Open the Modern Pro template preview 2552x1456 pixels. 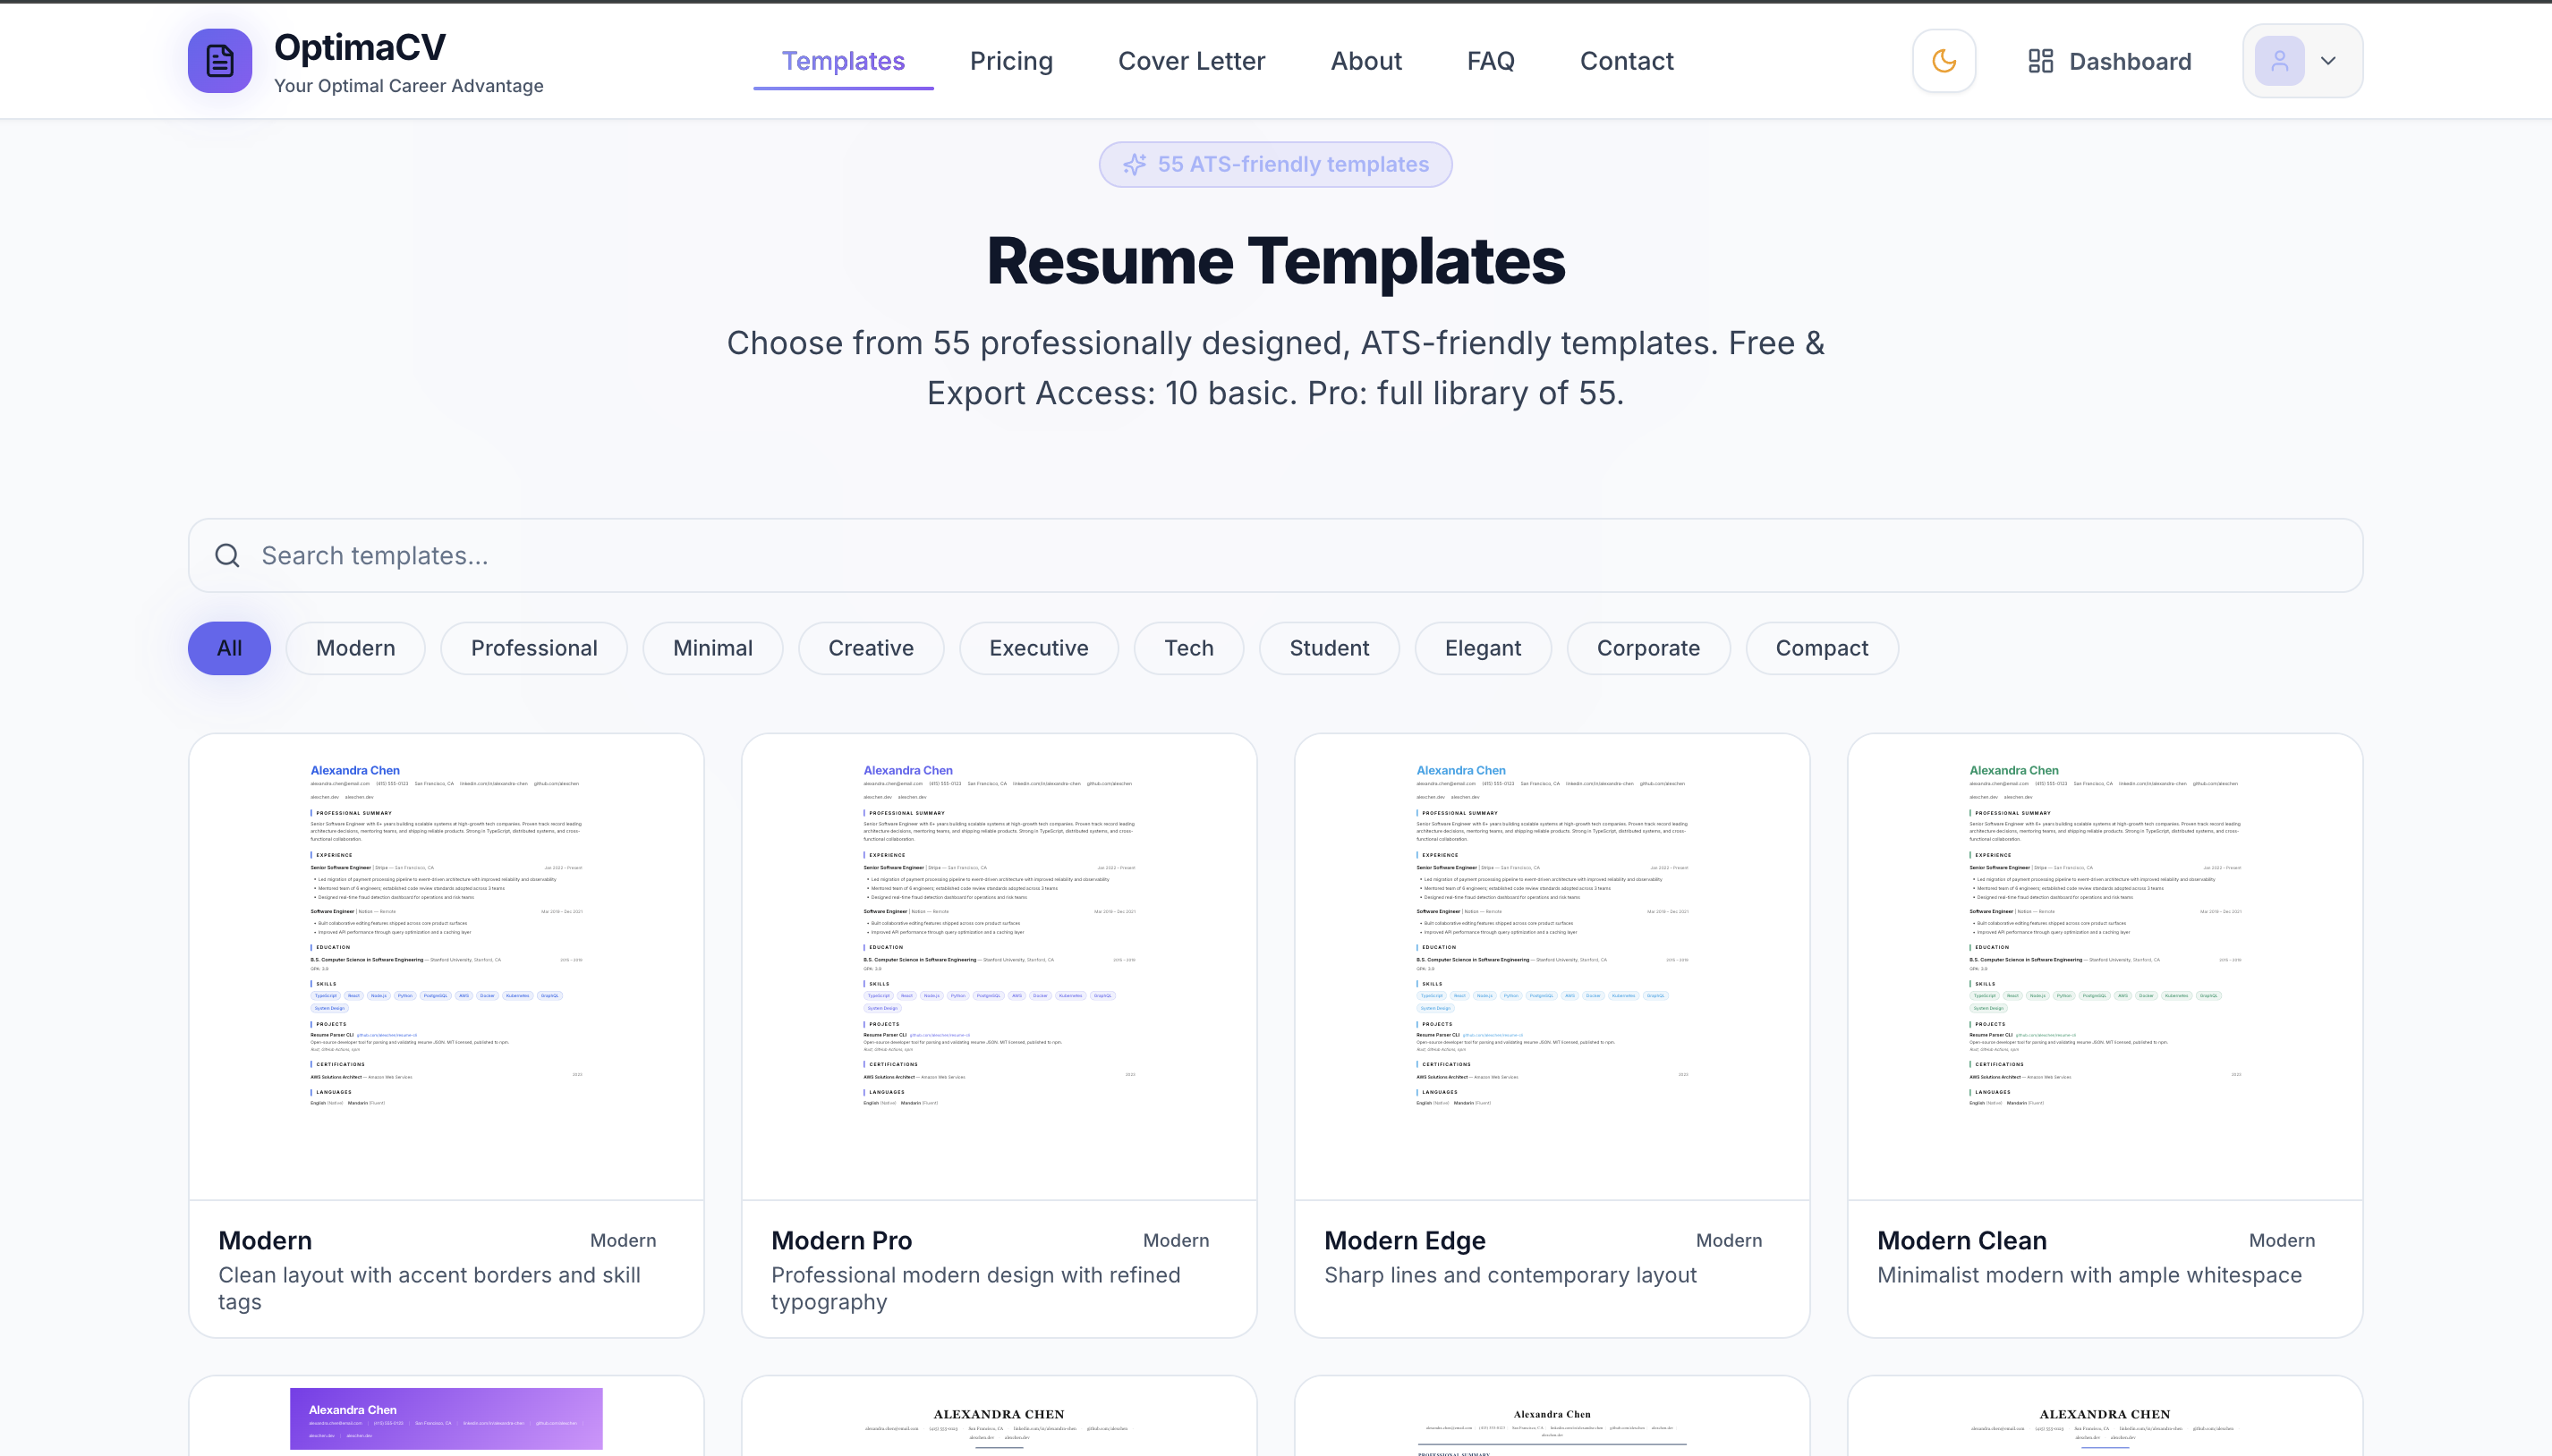pos(999,965)
